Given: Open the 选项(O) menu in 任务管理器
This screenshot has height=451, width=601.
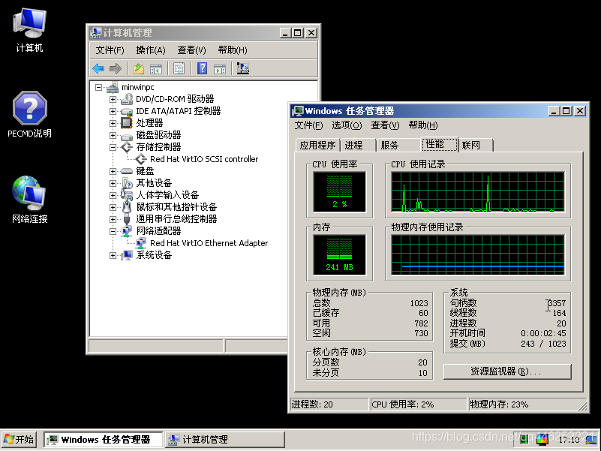Looking at the screenshot, I should 347,125.
